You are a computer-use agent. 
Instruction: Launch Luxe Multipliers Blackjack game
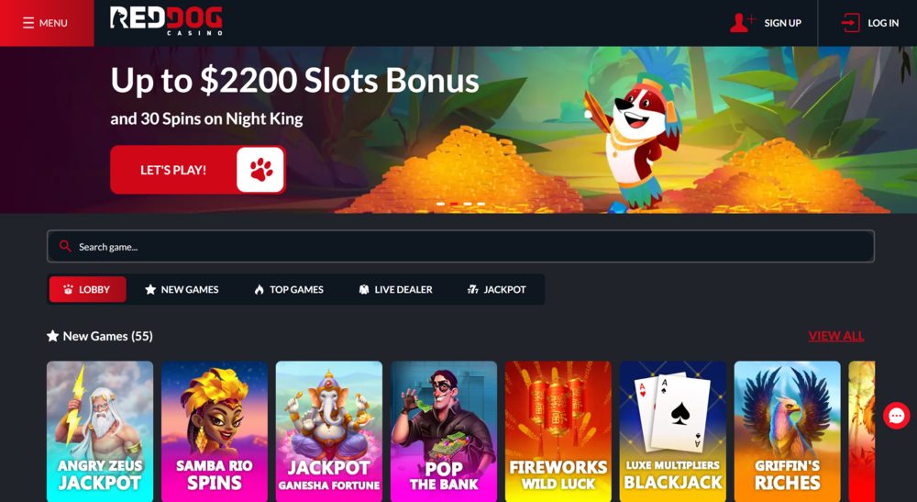click(672, 431)
